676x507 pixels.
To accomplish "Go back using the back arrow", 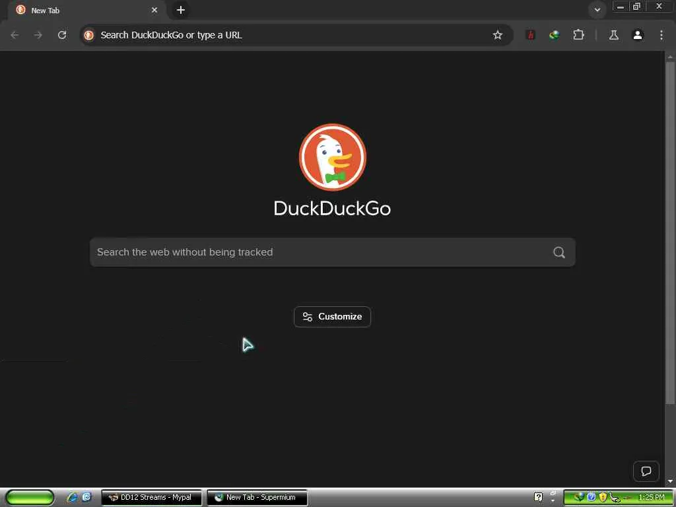I will [x=15, y=35].
